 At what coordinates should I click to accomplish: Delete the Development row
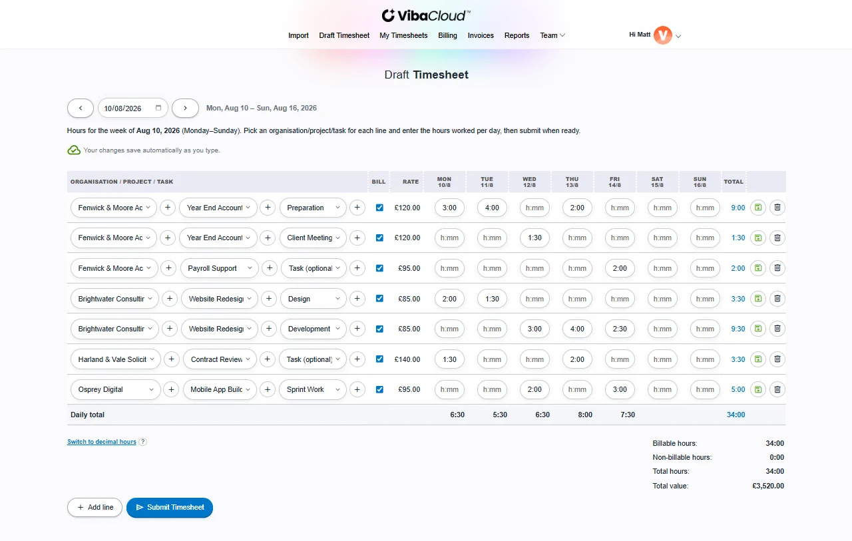click(777, 329)
